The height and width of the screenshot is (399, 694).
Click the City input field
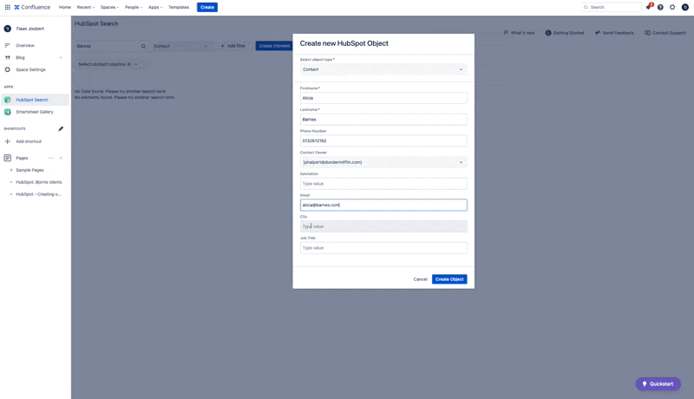pyautogui.click(x=383, y=226)
